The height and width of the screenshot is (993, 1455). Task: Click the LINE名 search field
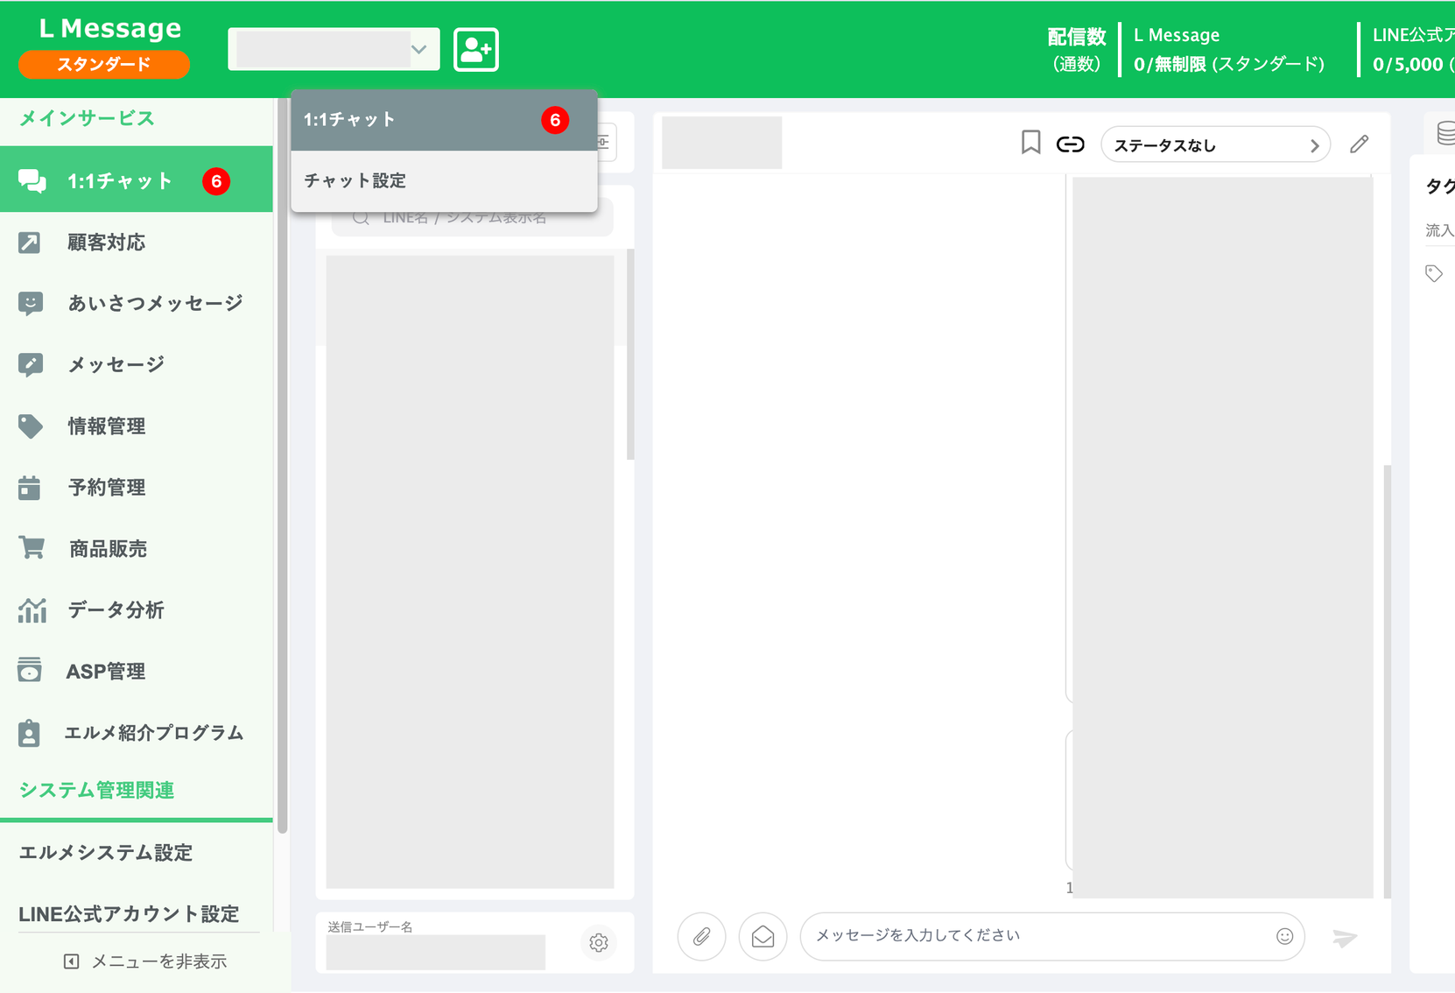pos(473,218)
